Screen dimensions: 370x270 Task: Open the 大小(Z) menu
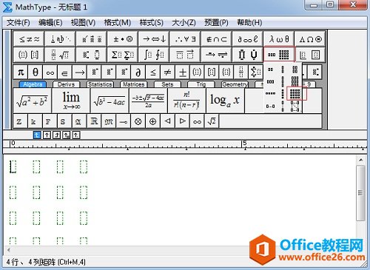(184, 23)
